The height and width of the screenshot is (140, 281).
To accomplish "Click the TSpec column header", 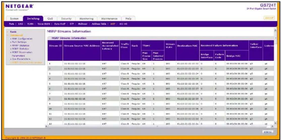I will click(x=153, y=45).
